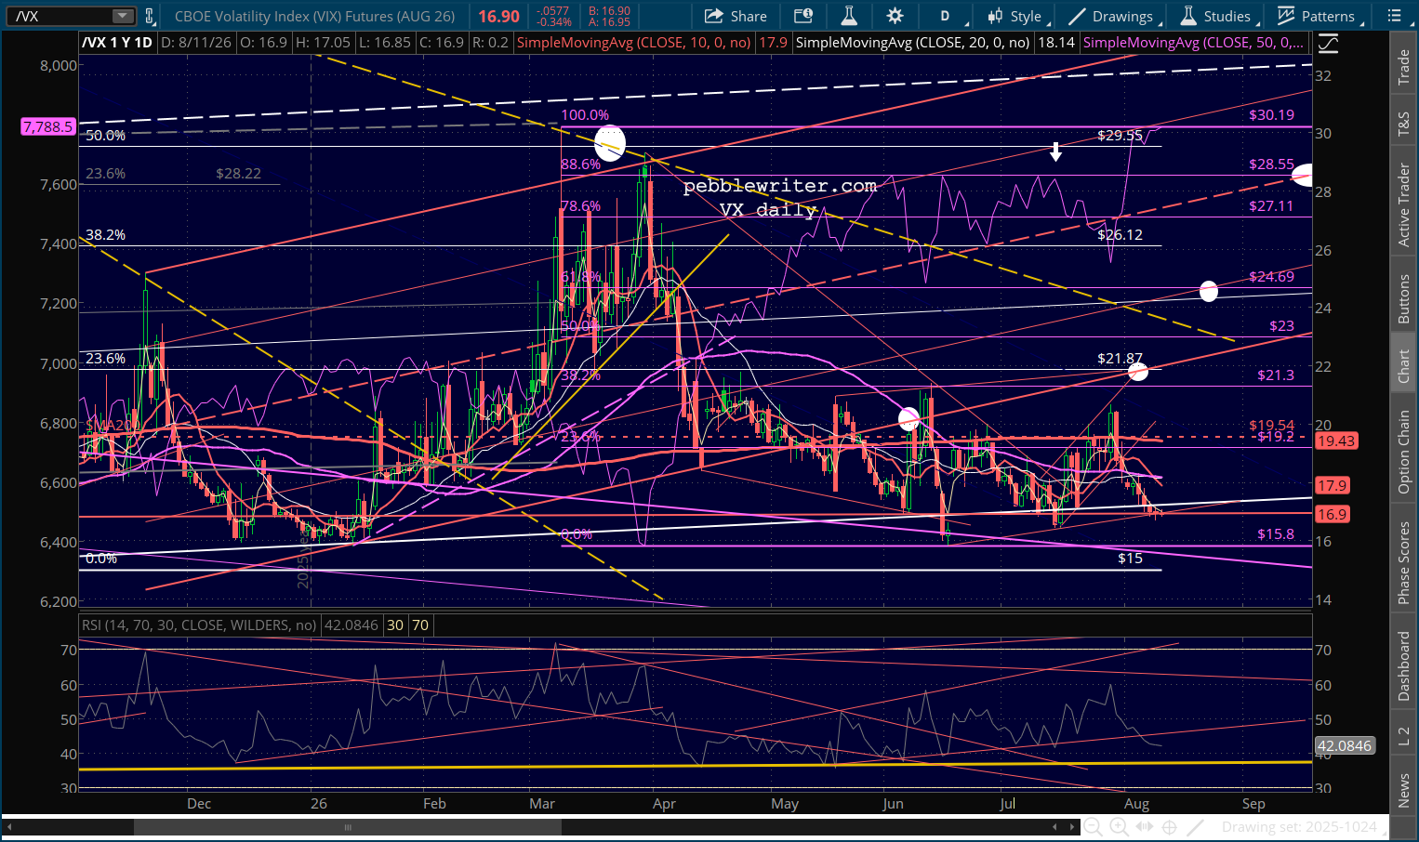
Task: Click the B: 16.90 bid quote
Action: pos(610,10)
